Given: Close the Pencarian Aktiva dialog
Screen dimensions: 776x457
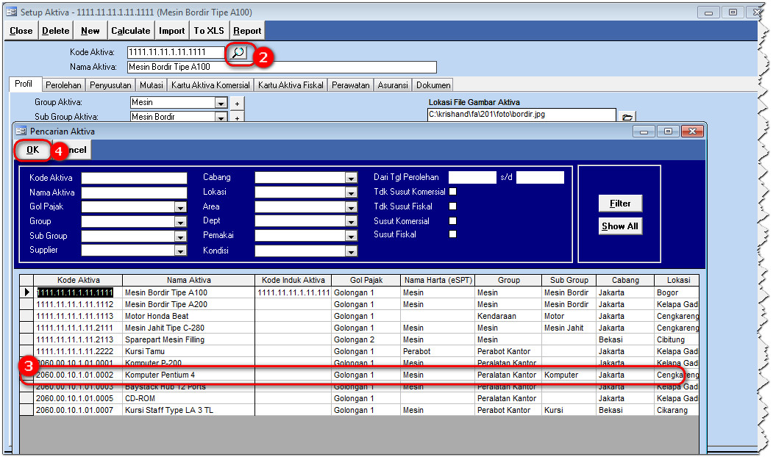Looking at the screenshot, I should click(691, 131).
